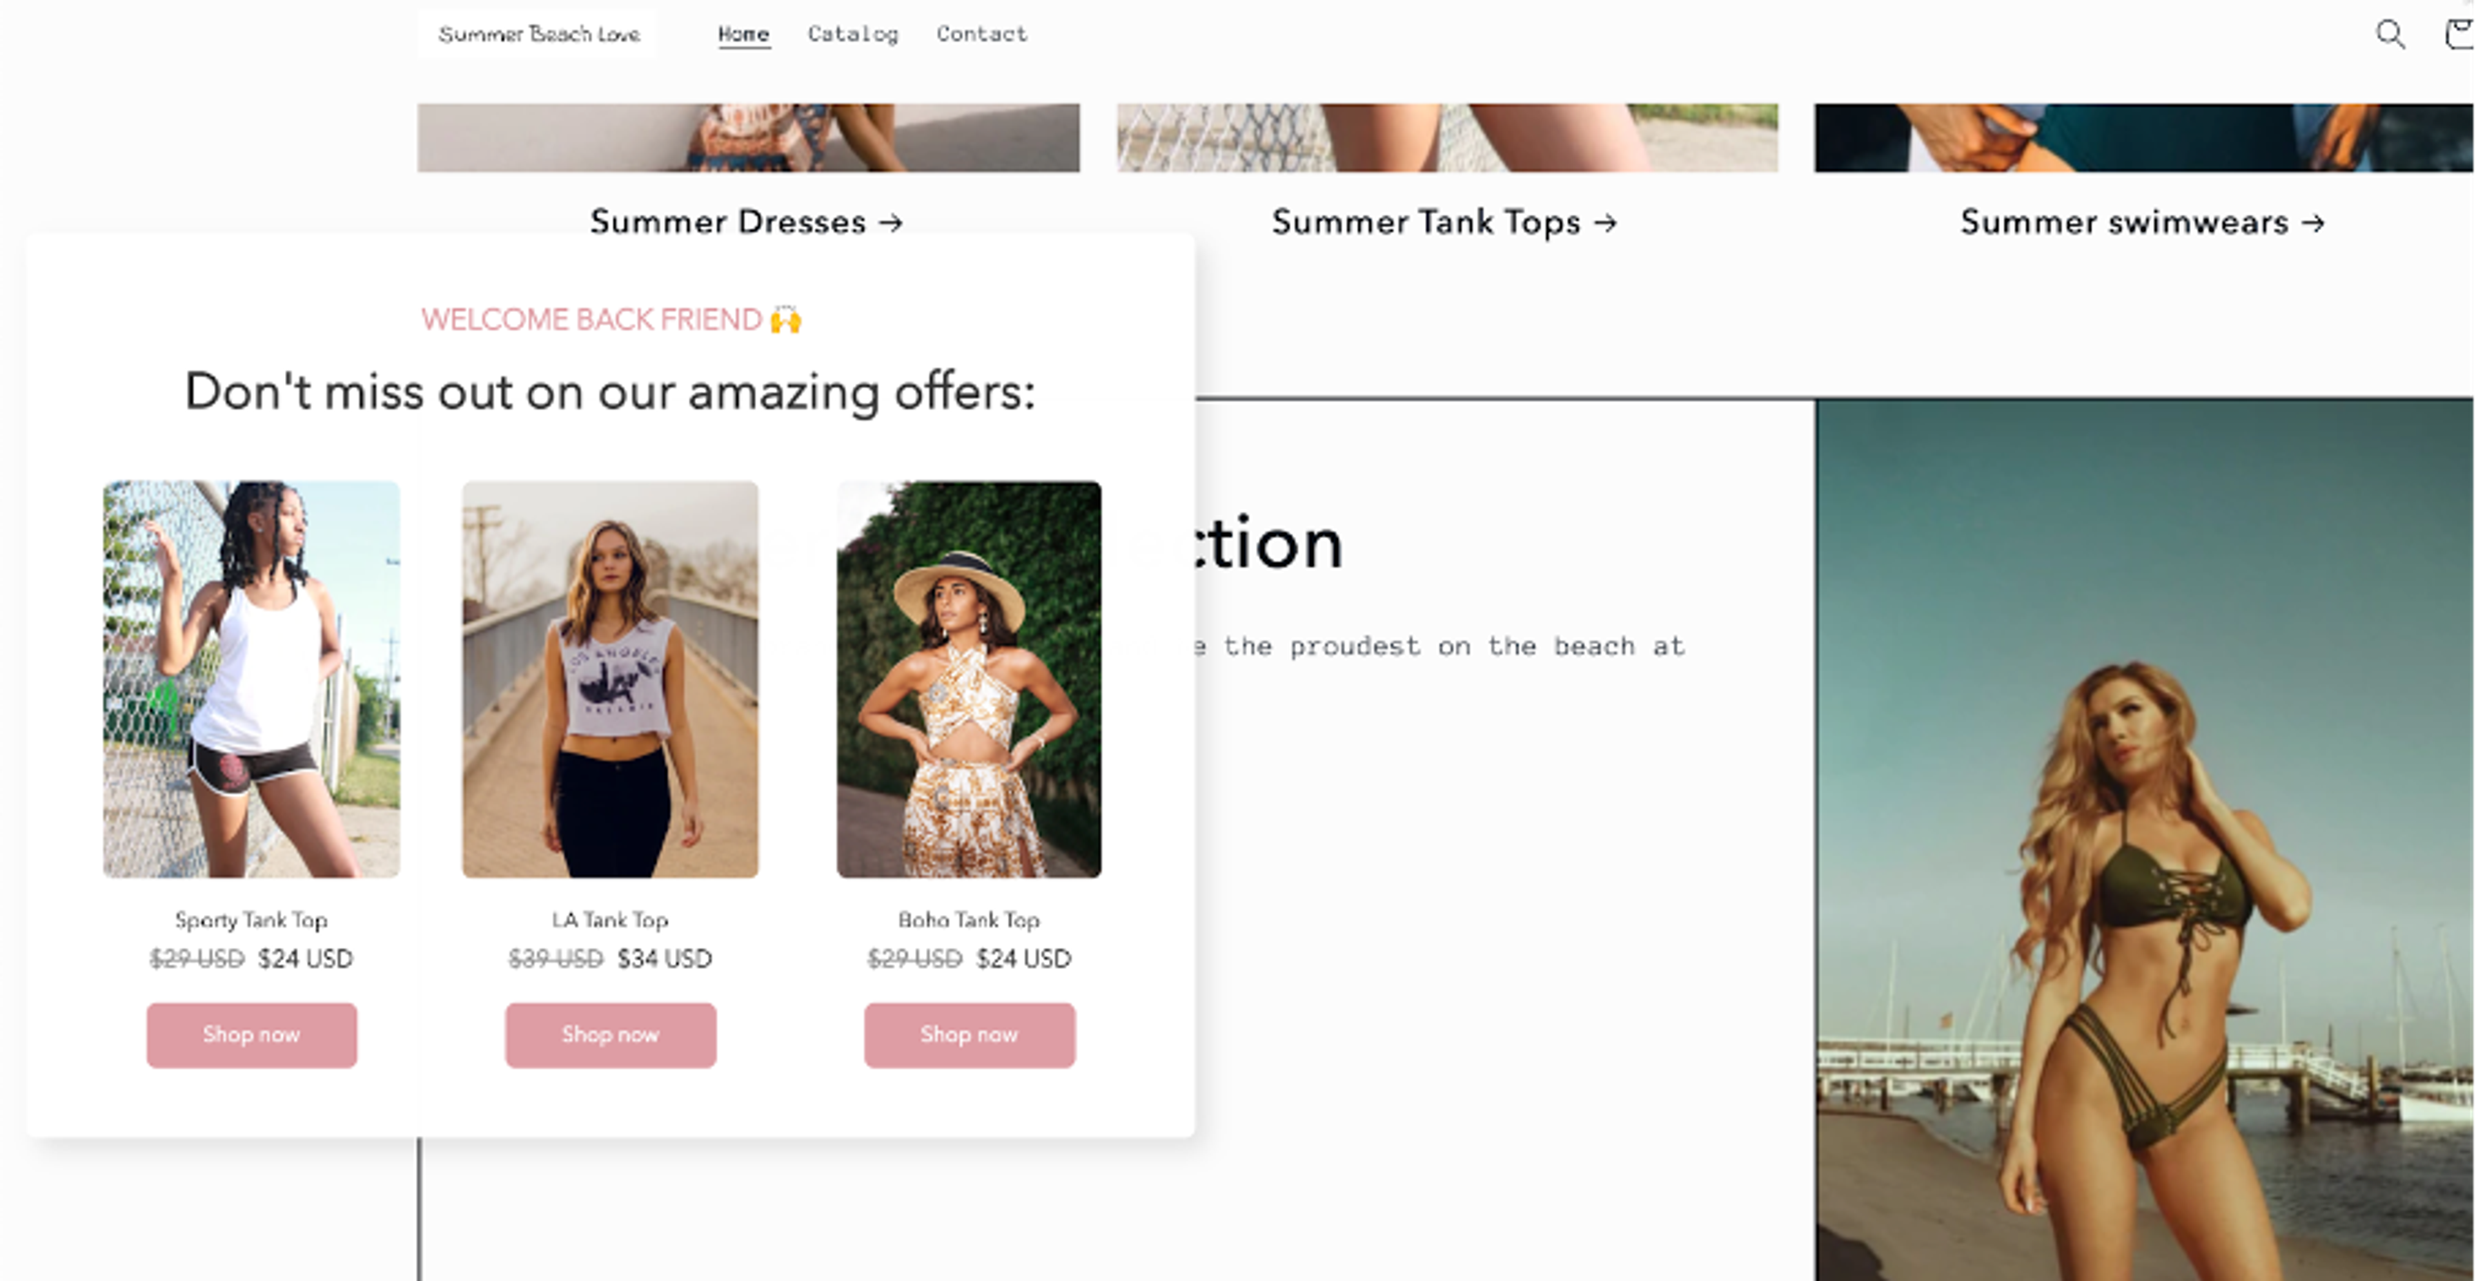
Task: Click the swimwear model hero image
Action: [x=2145, y=839]
